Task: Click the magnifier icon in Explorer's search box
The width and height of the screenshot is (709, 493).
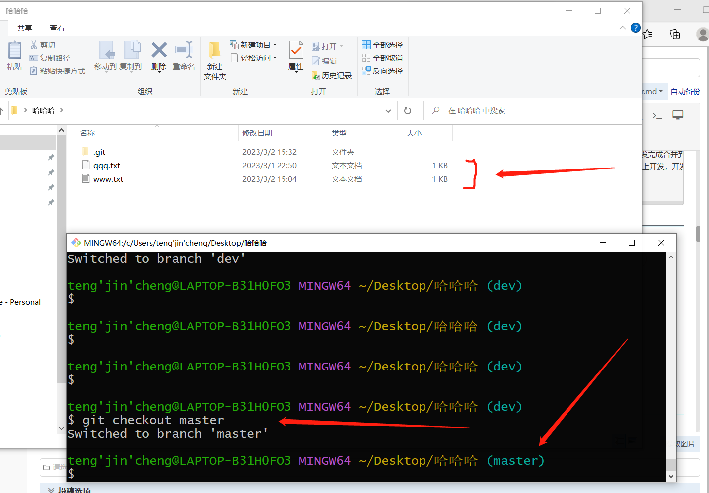Action: 436,110
